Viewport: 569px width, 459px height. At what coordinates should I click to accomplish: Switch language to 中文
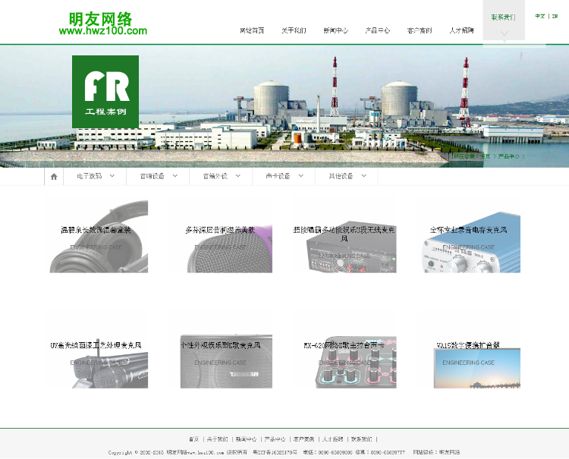pyautogui.click(x=540, y=16)
